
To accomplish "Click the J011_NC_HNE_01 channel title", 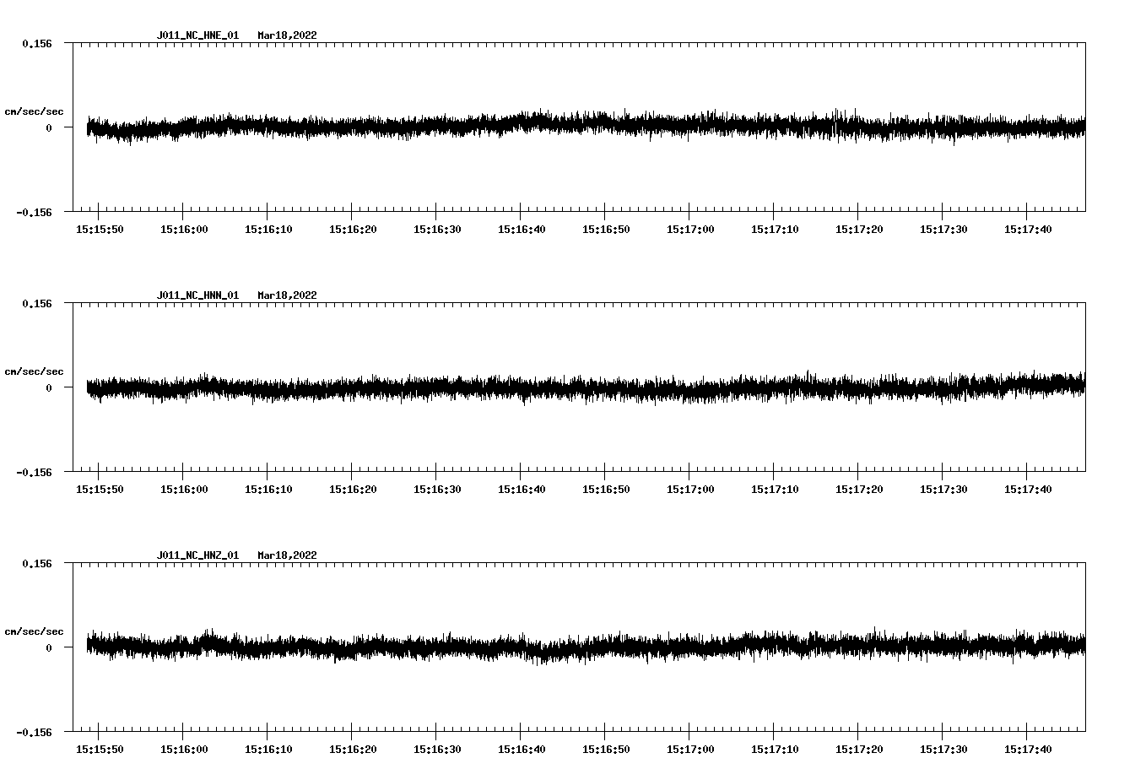I will [197, 35].
